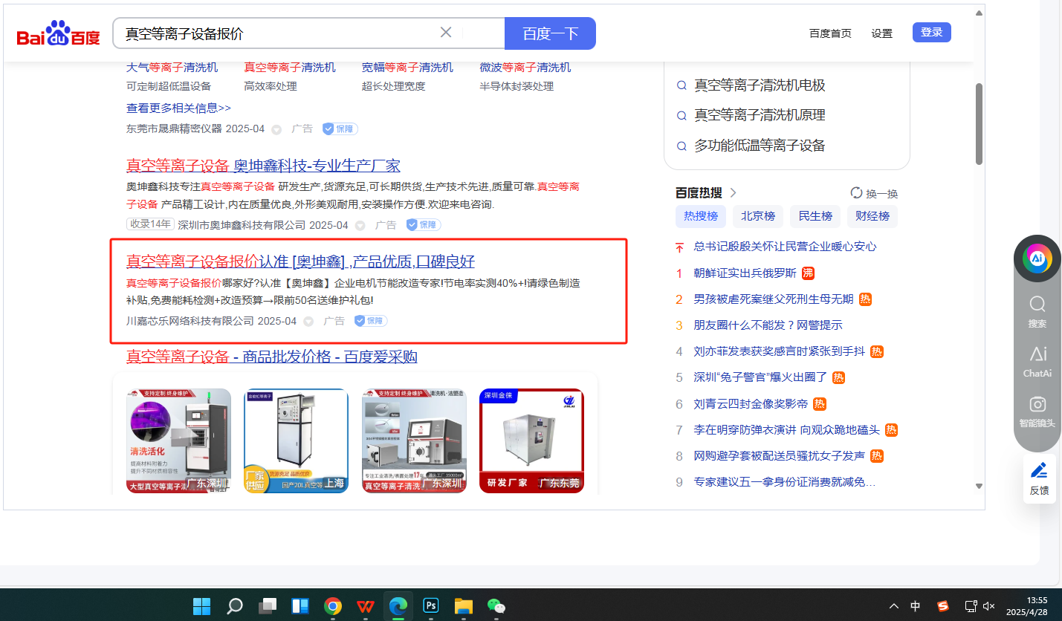Viewport: 1062px width, 621px height.
Task: Open hot item 刘亦菲发表获奖感言时紧张到手抖
Action: (779, 351)
